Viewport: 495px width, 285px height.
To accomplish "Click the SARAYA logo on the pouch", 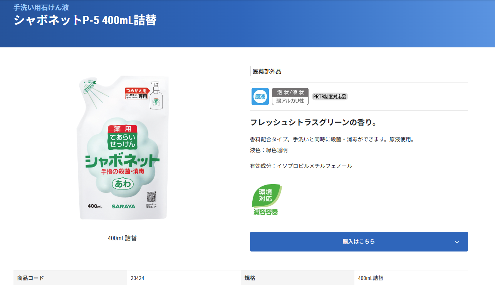I will click(x=123, y=206).
